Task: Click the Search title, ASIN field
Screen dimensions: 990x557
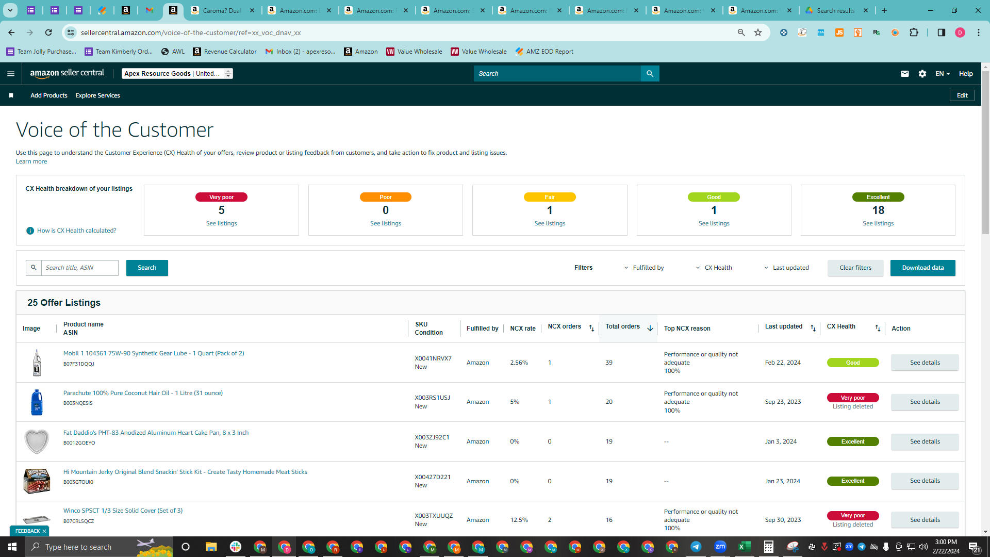Action: [80, 268]
